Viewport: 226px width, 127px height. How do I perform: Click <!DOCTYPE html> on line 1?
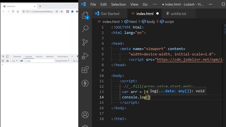(127, 28)
